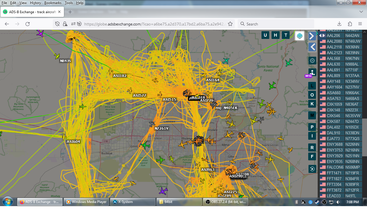Viewport: 367px width, 217px height.
Task: Select the ADS-B Exchange browser tab
Action: tap(32, 12)
